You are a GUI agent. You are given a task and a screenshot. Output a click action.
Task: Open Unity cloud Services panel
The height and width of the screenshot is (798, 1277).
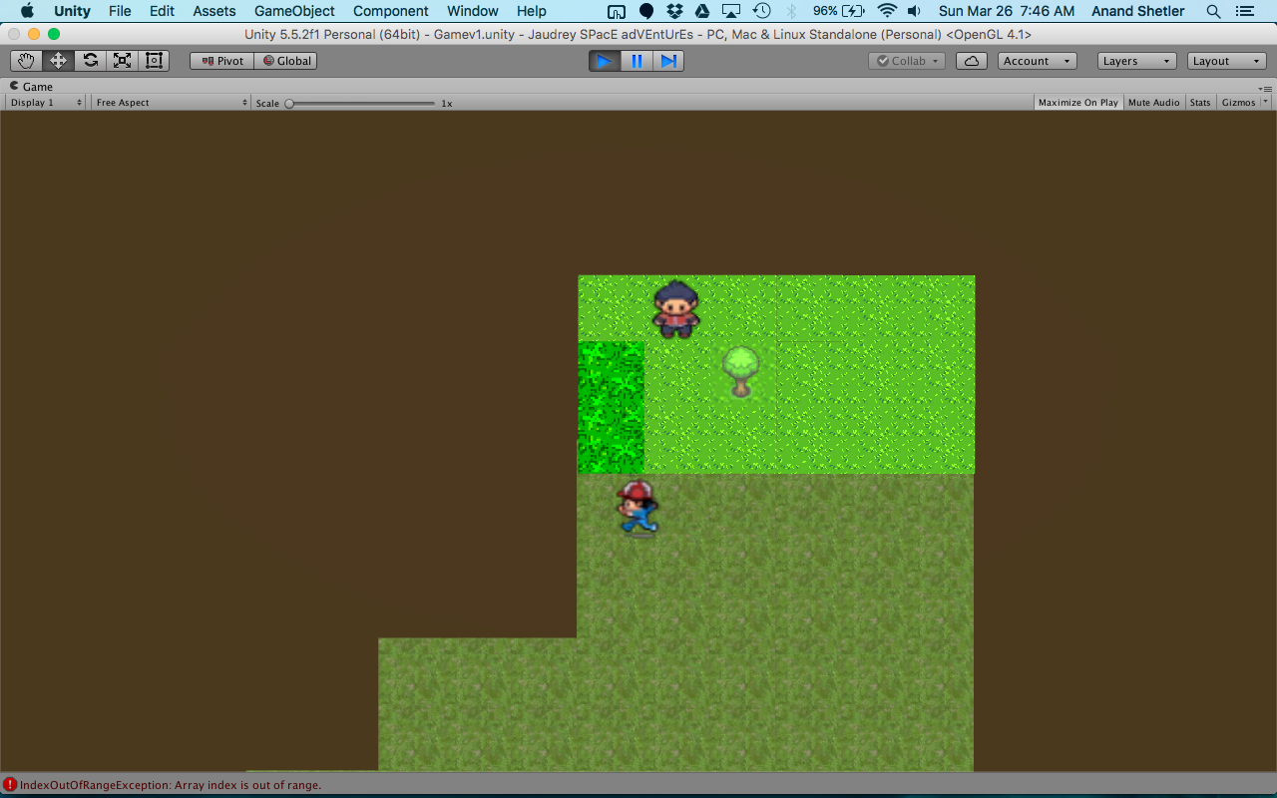(x=972, y=61)
